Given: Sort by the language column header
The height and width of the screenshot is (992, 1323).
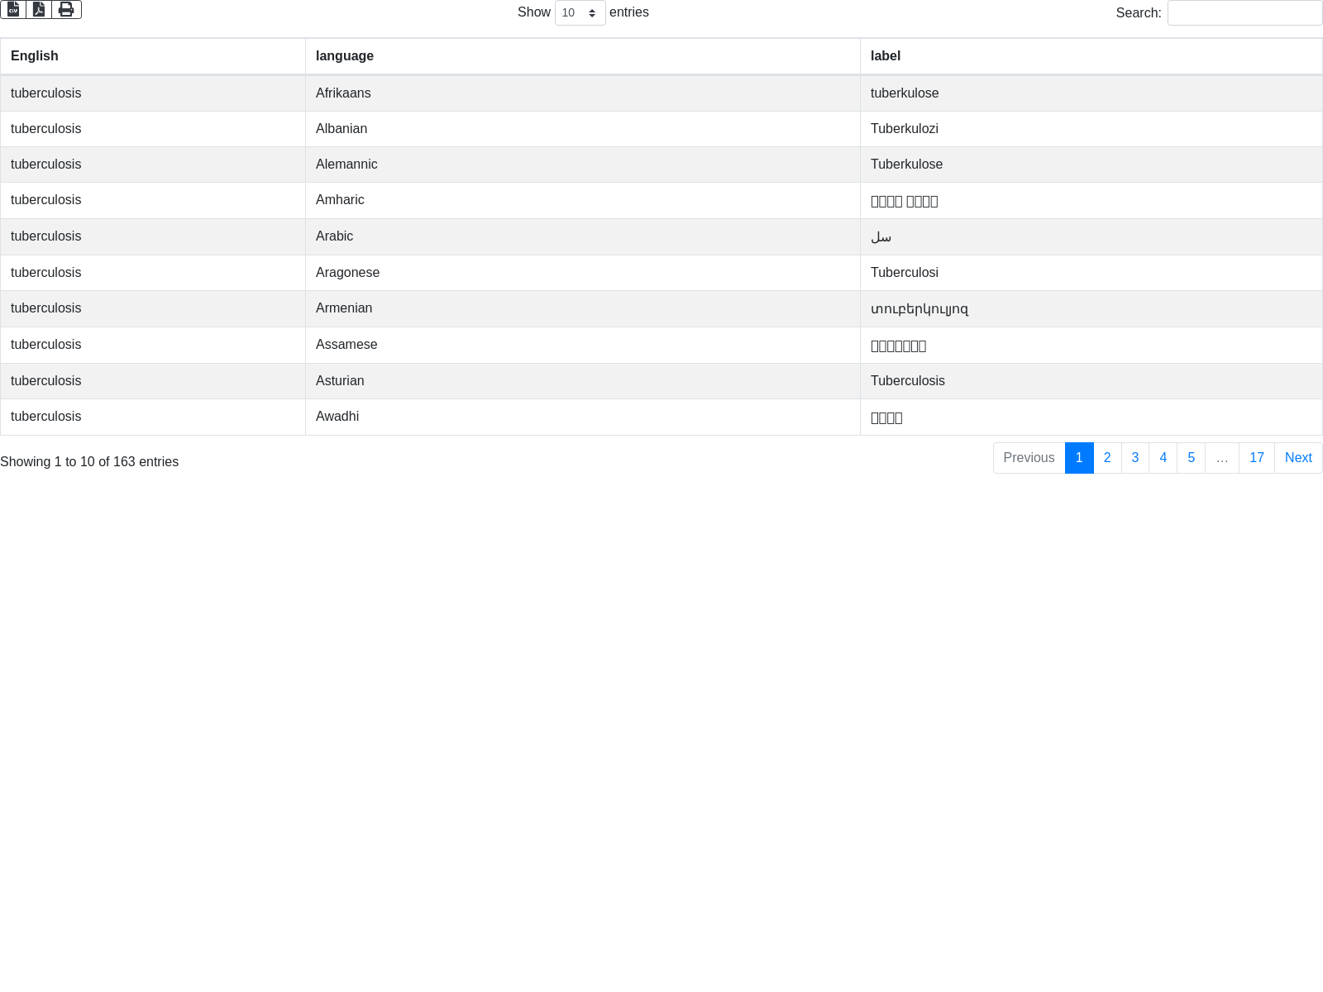Looking at the screenshot, I should (345, 56).
